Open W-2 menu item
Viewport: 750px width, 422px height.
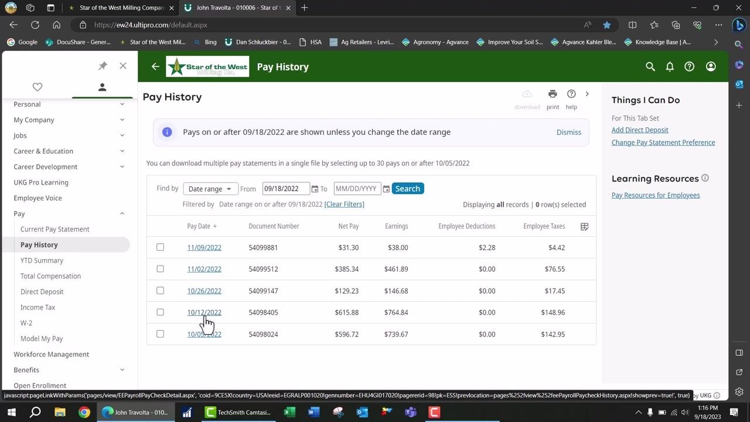[x=26, y=323]
